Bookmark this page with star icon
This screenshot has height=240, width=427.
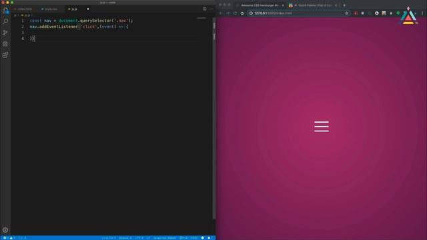pyautogui.click(x=346, y=13)
